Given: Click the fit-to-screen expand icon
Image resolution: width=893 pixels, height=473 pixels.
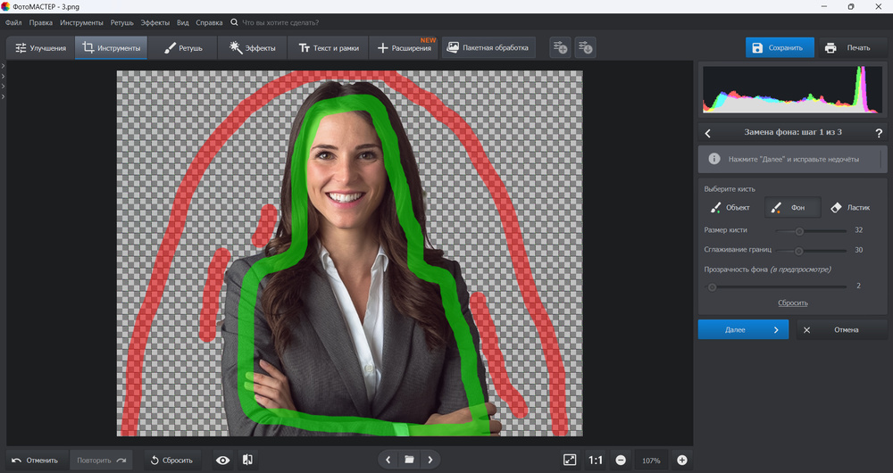Looking at the screenshot, I should [x=570, y=460].
